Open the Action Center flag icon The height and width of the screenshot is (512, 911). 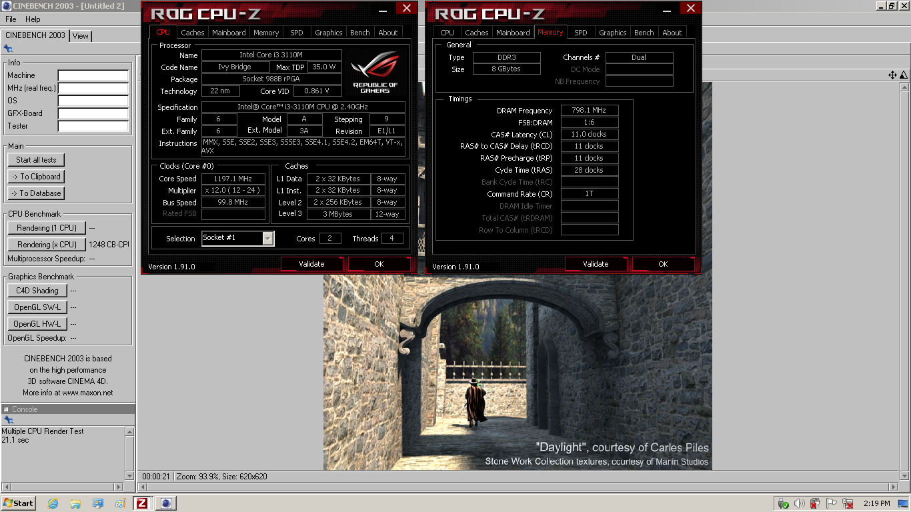tap(832, 503)
